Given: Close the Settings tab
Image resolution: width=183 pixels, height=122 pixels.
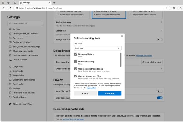Looking at the screenshot, I should (49, 3).
